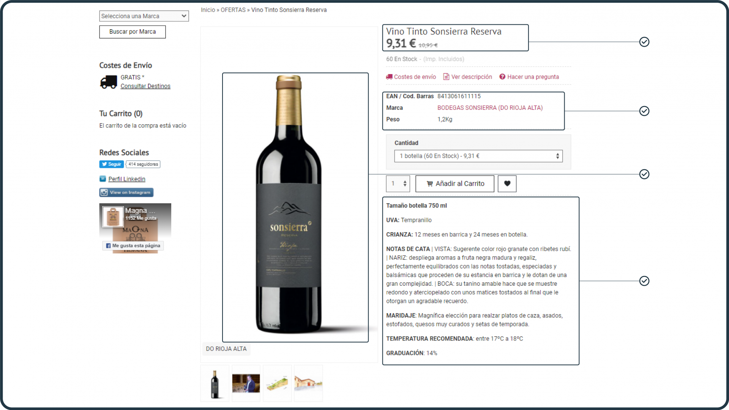The height and width of the screenshot is (410, 729).
Task: Click the delivery truck icon under Costes de Envío
Action: pos(109,82)
